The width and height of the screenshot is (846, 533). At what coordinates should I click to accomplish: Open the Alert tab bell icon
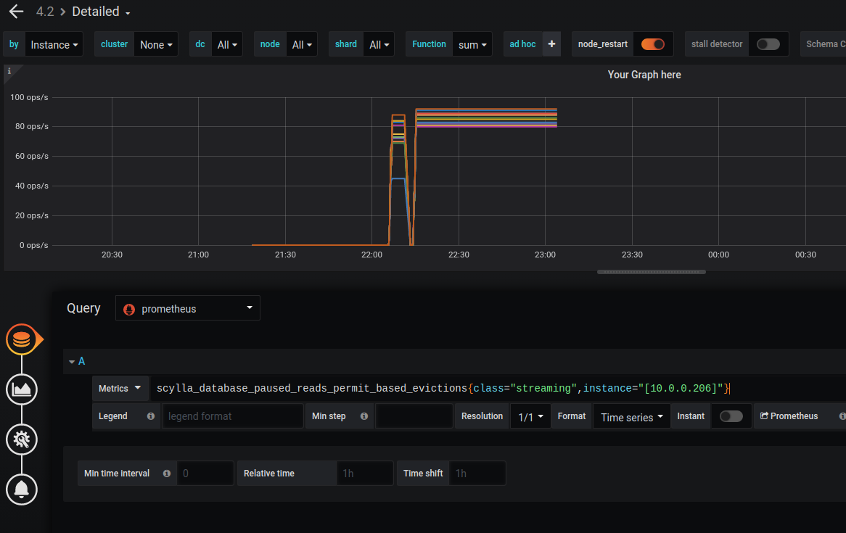pos(22,489)
